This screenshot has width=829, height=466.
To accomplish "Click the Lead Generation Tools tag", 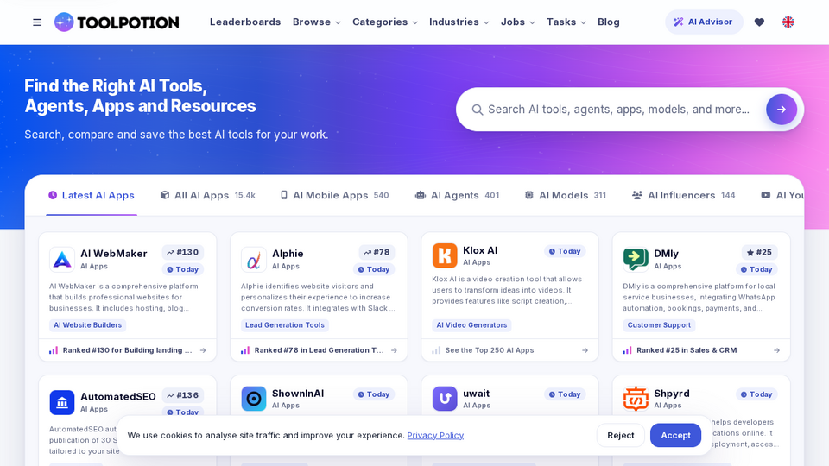I will click(x=285, y=325).
